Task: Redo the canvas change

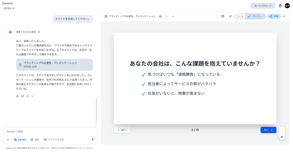Action: click(173, 16)
